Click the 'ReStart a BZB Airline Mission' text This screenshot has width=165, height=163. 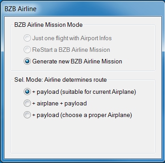[x=71, y=50]
